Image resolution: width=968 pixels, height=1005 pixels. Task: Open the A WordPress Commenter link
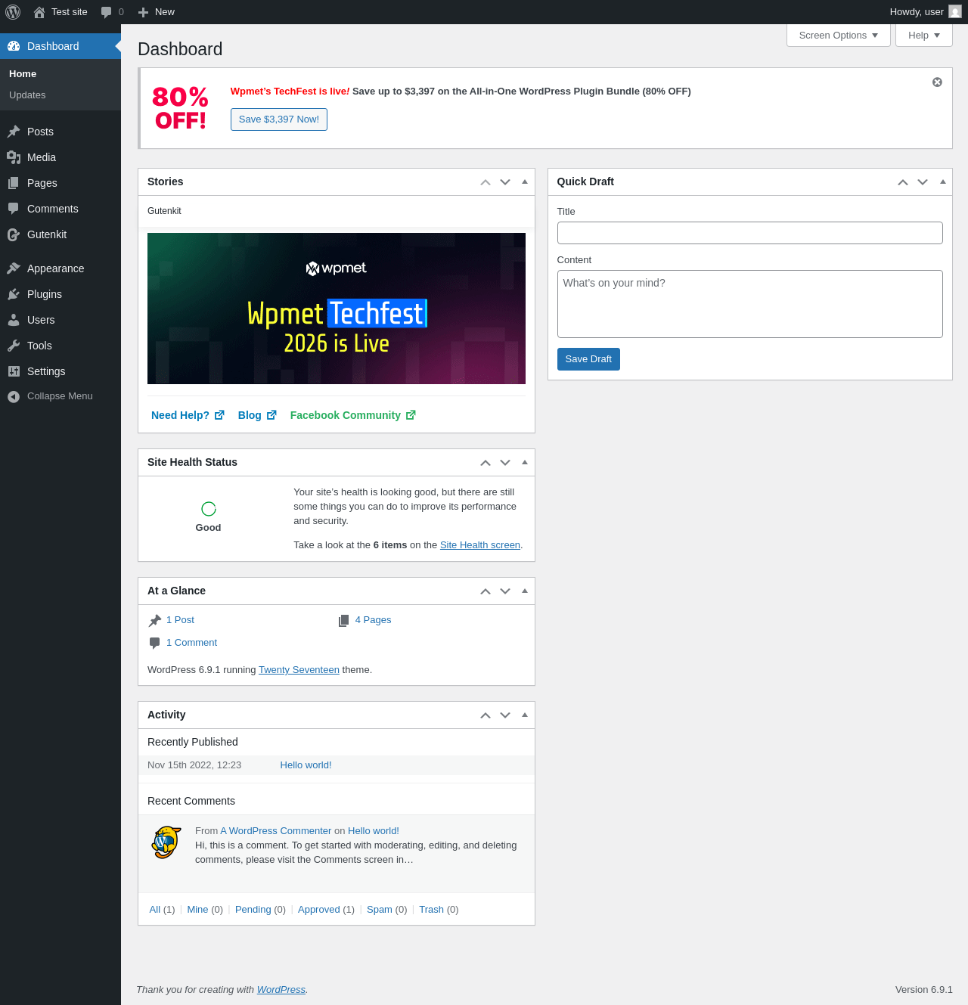click(x=276, y=831)
